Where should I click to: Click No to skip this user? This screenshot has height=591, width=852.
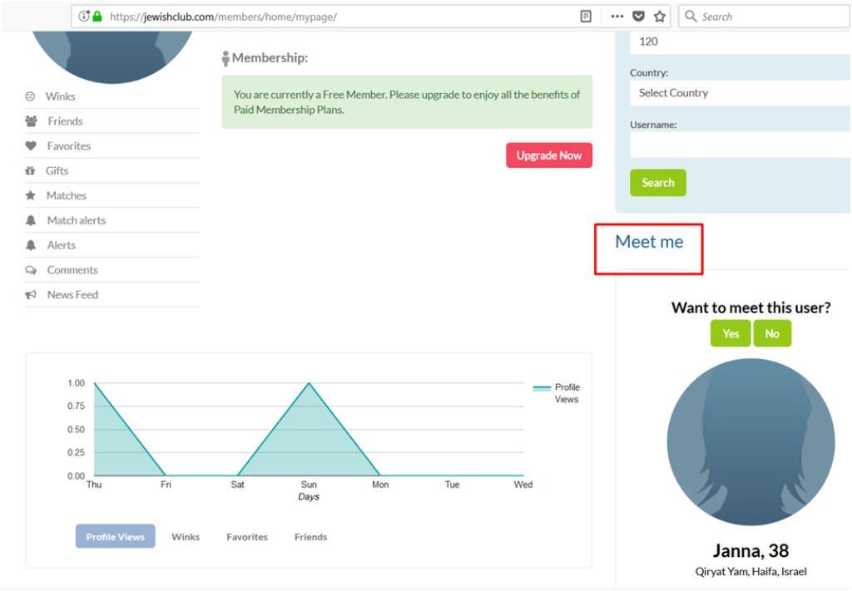coord(772,333)
